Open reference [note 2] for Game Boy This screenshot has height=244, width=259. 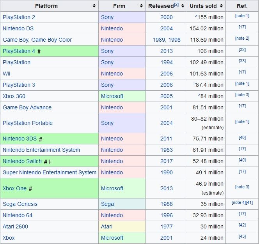[x=242, y=38]
